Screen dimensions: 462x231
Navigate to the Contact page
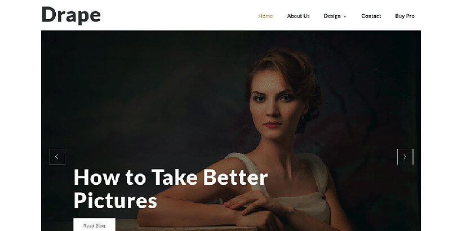point(371,16)
